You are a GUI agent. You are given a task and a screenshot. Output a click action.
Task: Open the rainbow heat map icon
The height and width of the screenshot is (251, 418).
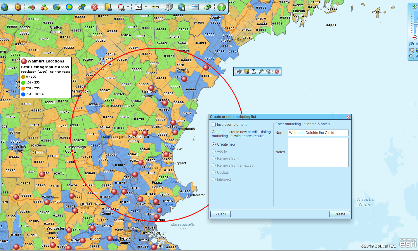pyautogui.click(x=69, y=7)
